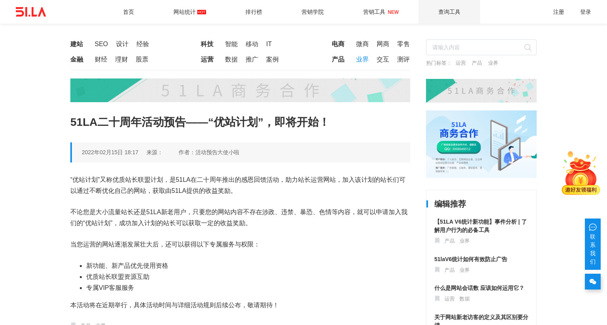Open the red envelope invite-friends icon

[x=581, y=173]
